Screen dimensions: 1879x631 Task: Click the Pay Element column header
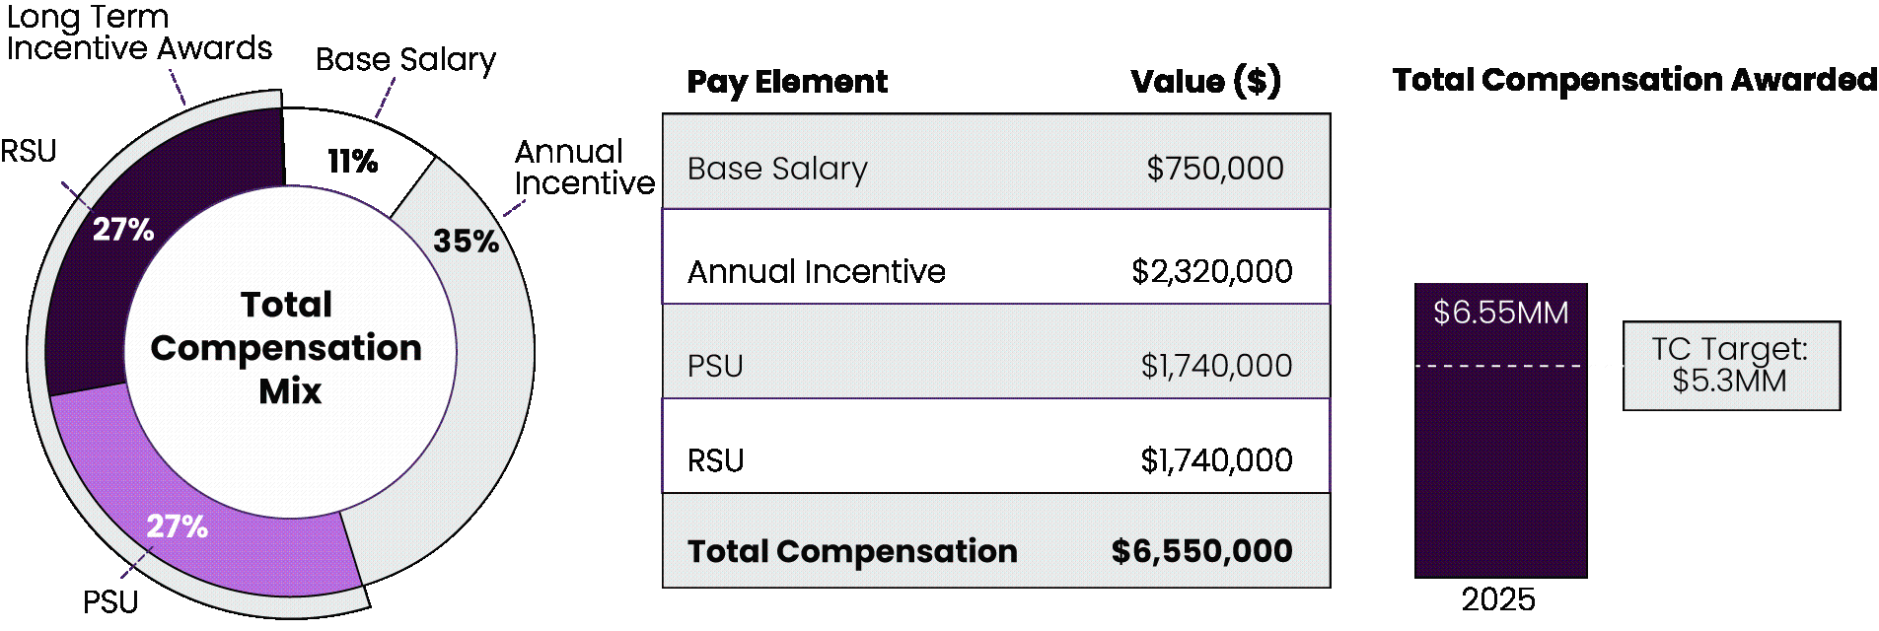click(787, 82)
